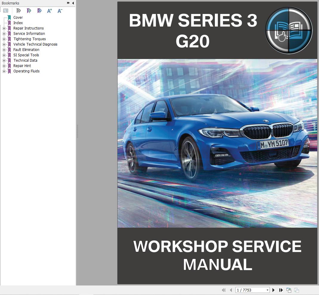Select the Cover bookmark

[18, 18]
